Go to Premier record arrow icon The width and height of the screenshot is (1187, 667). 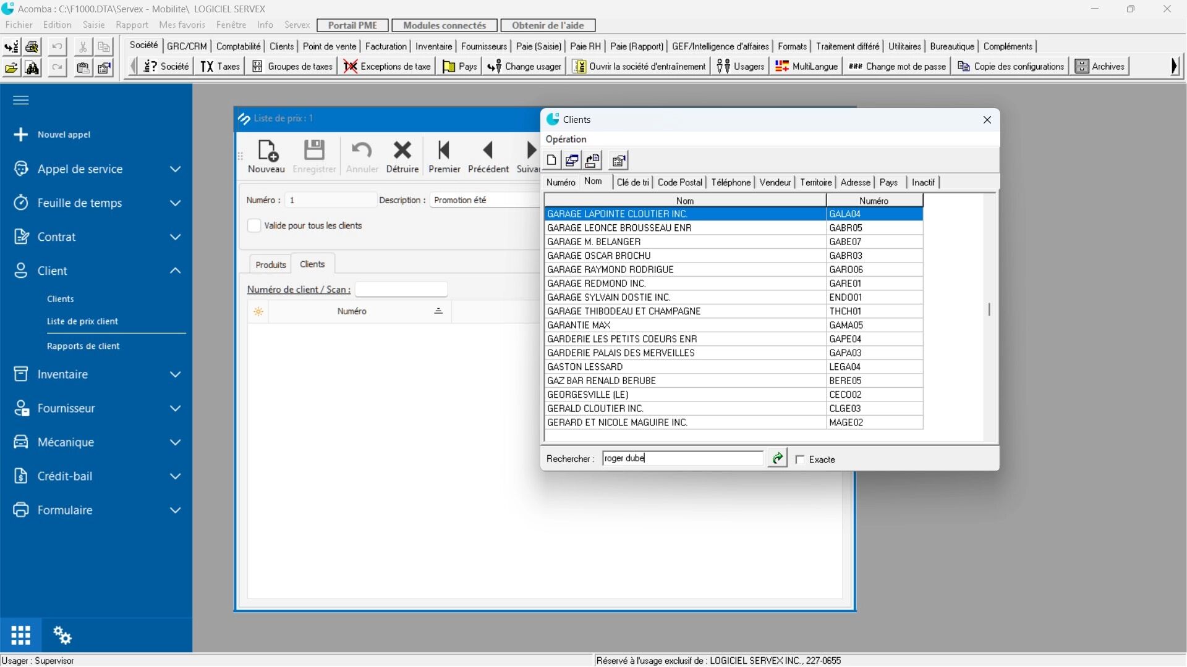coord(444,151)
